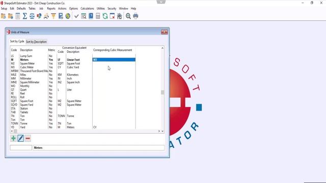Viewport: 326px width, 183px height.
Task: Open the Edit menu
Action: click(x=12, y=9)
